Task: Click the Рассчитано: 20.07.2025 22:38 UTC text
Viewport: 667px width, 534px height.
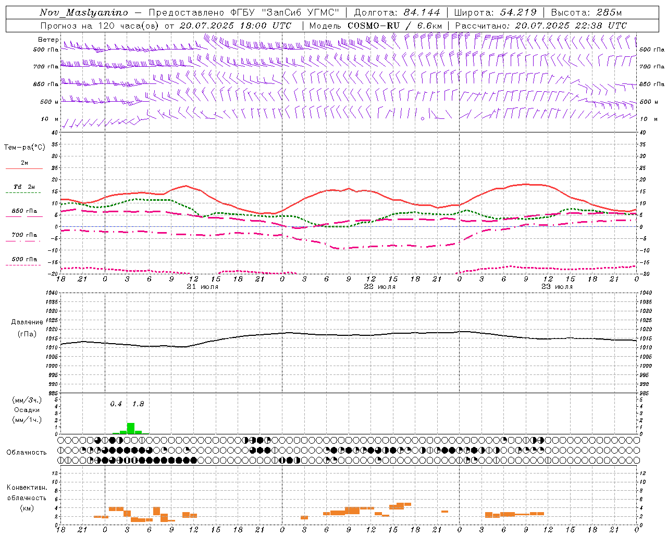Action: (541, 26)
